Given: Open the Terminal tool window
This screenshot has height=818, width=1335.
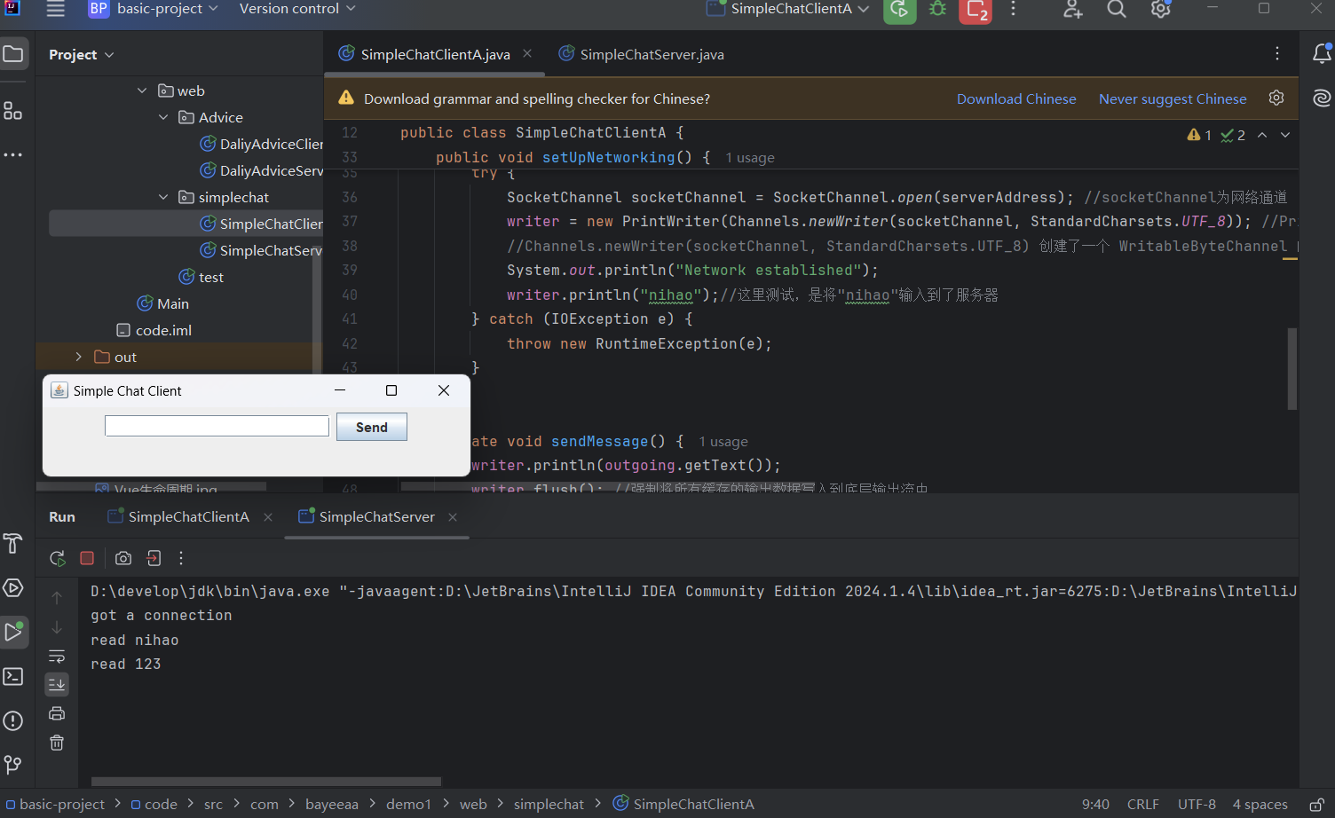Looking at the screenshot, I should (13, 676).
